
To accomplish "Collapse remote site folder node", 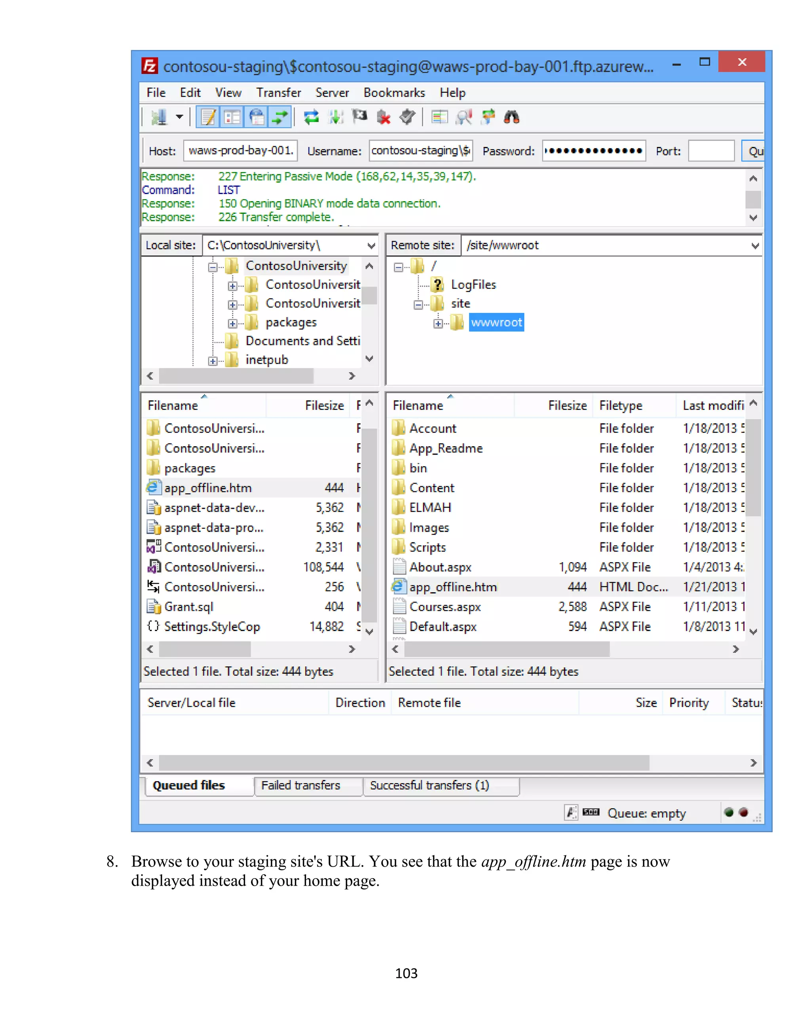I will [x=418, y=304].
